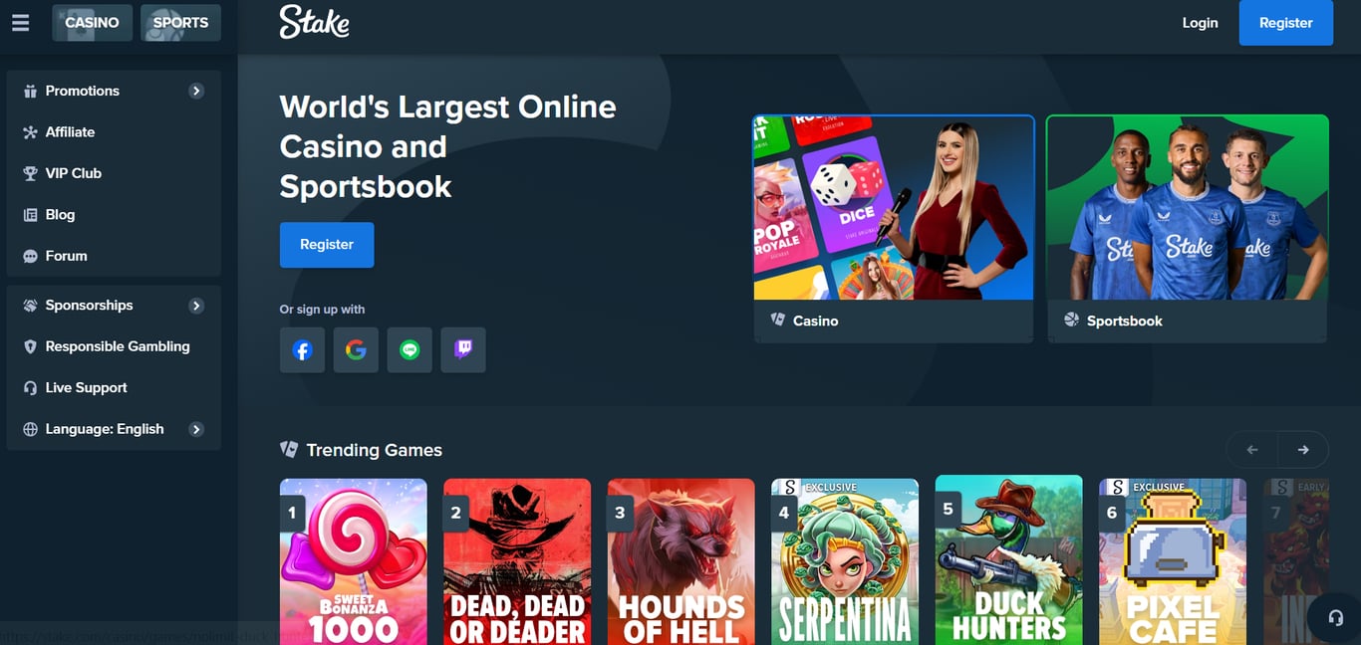Open the Blog from the sidebar
Screen dimensions: 1361x645
pos(60,214)
